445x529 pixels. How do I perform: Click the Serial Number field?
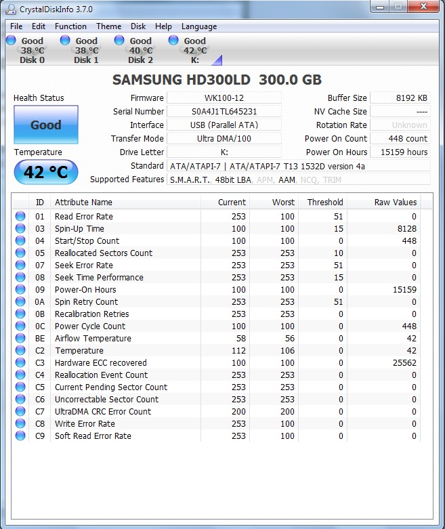pos(224,111)
